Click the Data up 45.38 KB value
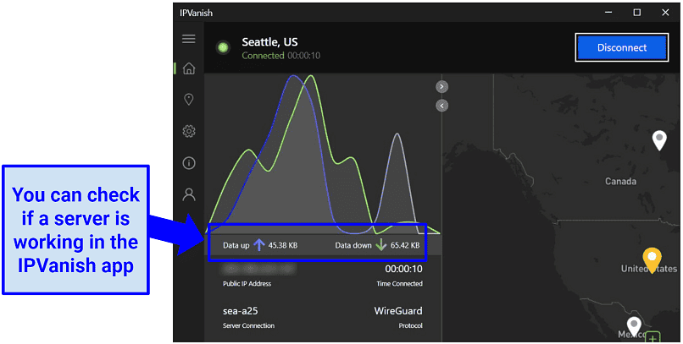 [x=283, y=245]
